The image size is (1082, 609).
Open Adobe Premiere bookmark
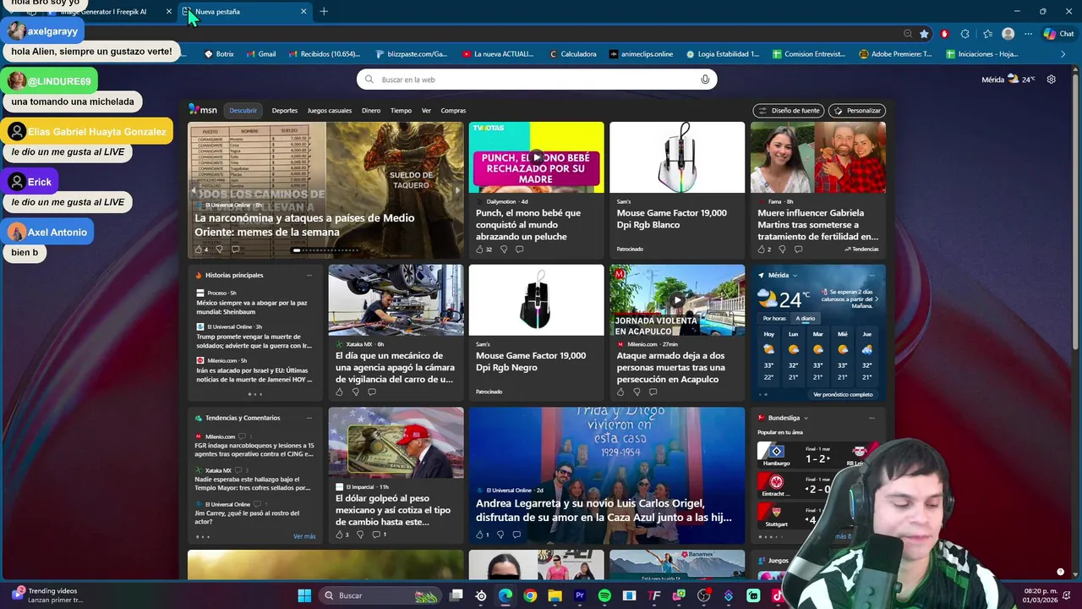point(895,54)
